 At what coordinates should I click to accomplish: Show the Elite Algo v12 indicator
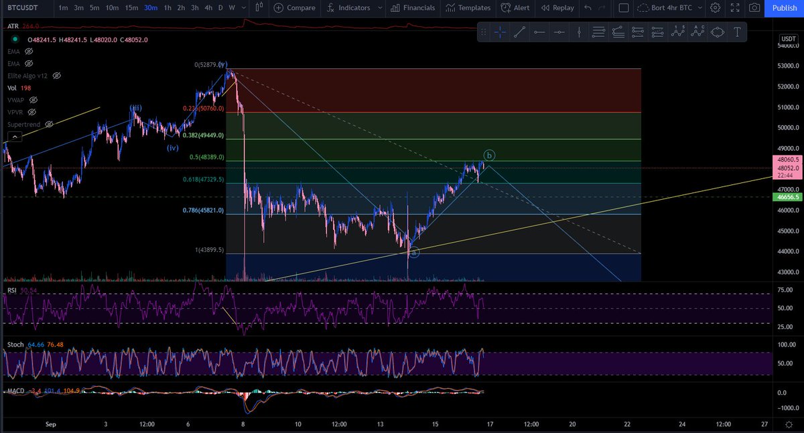(x=57, y=76)
